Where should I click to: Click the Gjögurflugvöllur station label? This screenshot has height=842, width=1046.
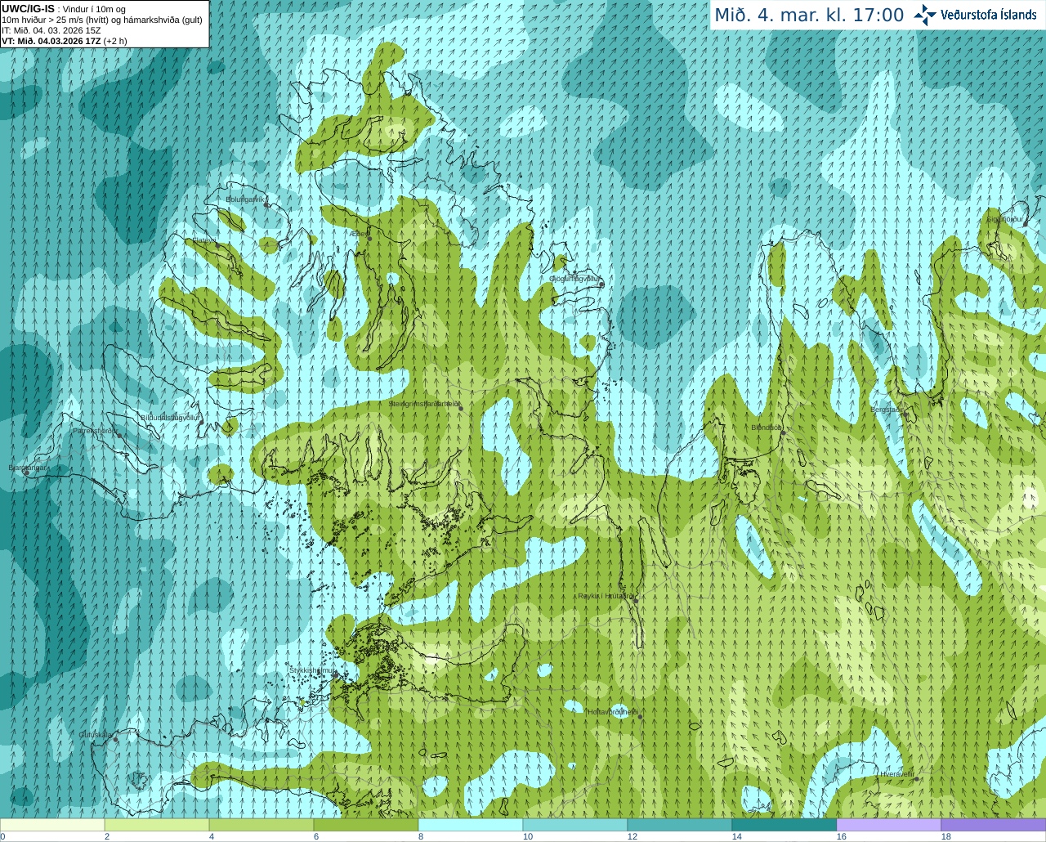[x=574, y=279]
